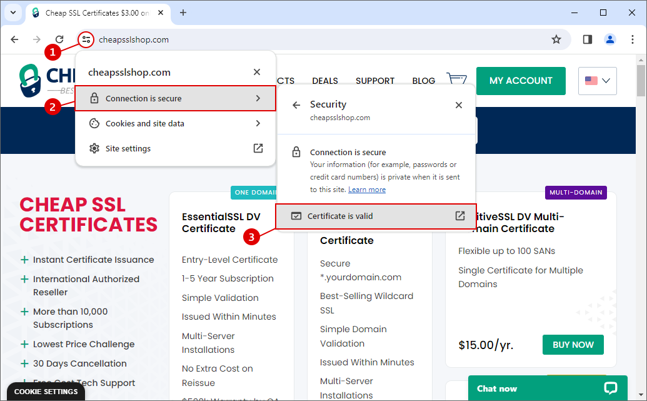The width and height of the screenshot is (647, 401).
Task: Open a new tab
Action: click(x=183, y=13)
